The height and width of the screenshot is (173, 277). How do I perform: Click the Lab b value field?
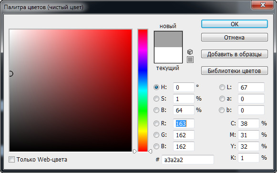pos(251,110)
